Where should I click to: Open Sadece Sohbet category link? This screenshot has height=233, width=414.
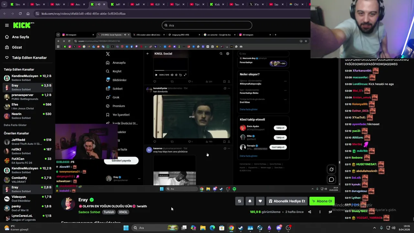click(89, 212)
